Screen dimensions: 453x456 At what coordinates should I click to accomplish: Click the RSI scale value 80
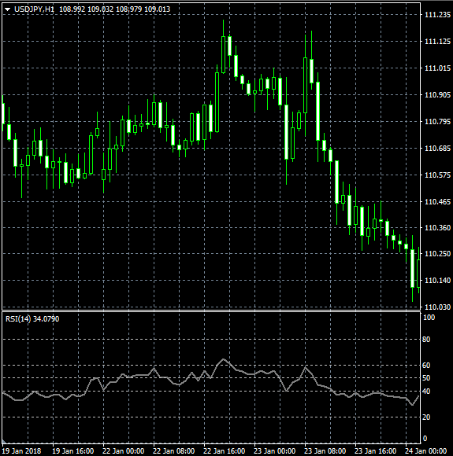pyautogui.click(x=426, y=340)
